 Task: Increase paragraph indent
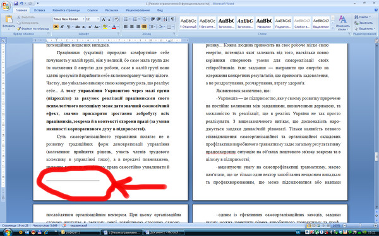[x=159, y=20]
